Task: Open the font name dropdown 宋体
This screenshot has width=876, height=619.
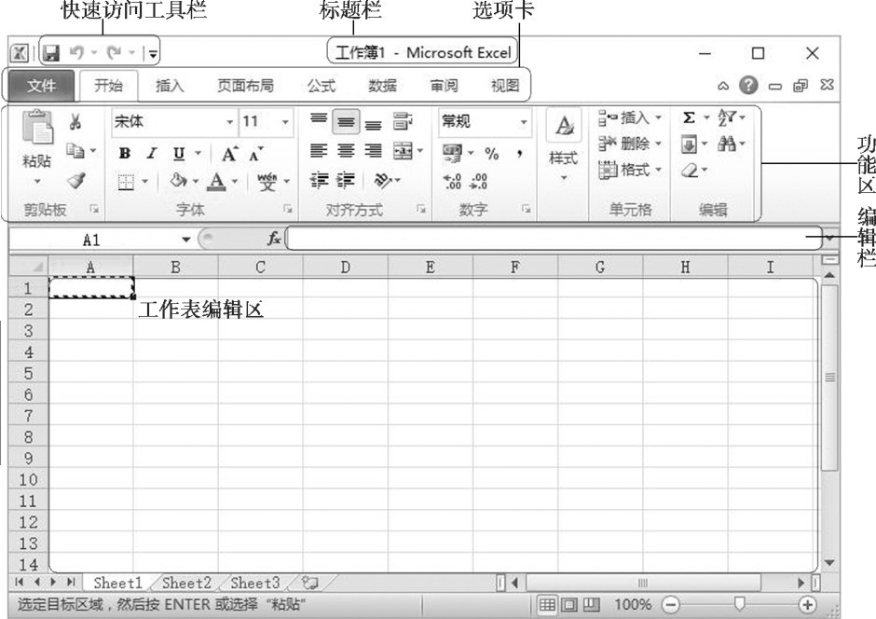Action: [x=229, y=122]
